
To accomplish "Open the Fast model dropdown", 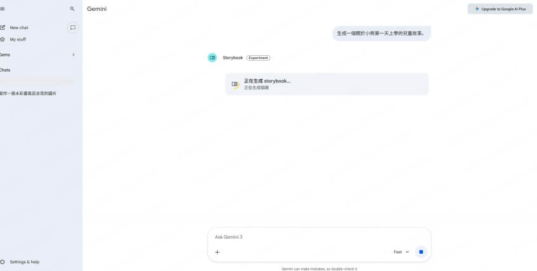I will 401,252.
